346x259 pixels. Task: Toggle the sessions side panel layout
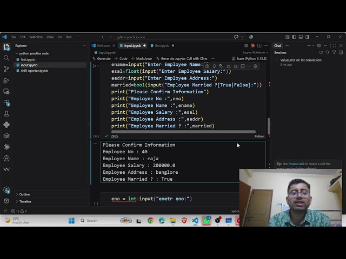coord(341,52)
